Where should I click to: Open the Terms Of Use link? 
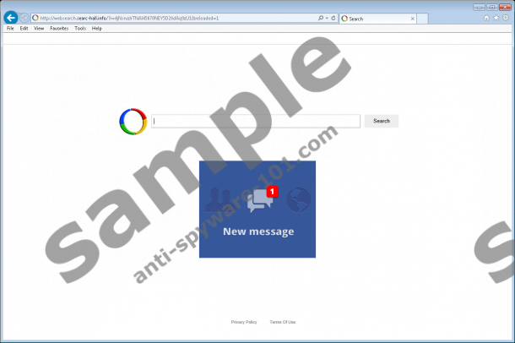283,322
